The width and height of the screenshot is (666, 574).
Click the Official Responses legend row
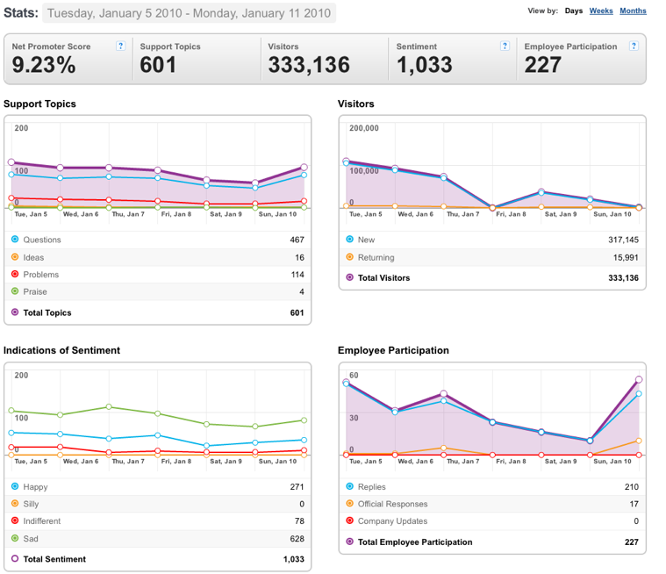(492, 504)
